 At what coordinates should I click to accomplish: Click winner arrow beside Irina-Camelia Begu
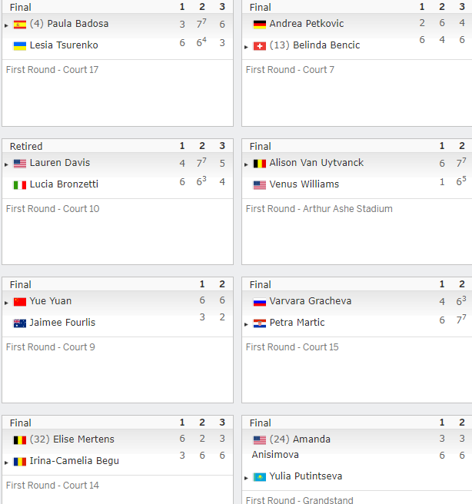6,463
